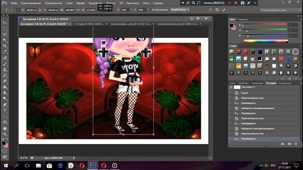Toggle relative positioning triangle for reference point

pyautogui.click(x=40, y=10)
